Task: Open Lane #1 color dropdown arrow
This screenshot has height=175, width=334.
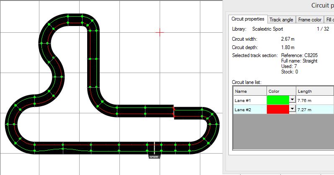Action: pos(292,100)
